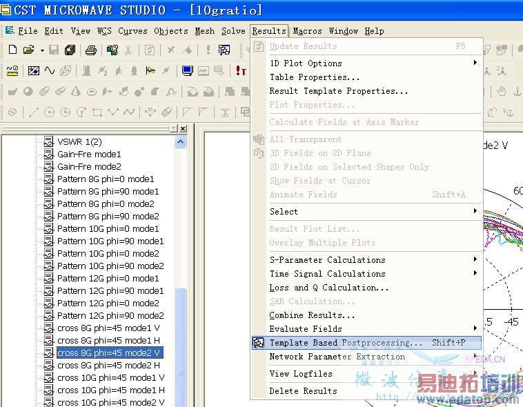Open the Macros menu
523x407 pixels.
pos(307,31)
